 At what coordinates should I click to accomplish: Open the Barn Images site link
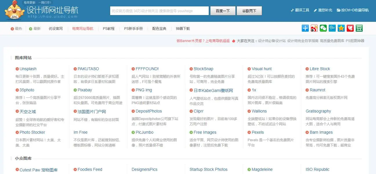321,132
